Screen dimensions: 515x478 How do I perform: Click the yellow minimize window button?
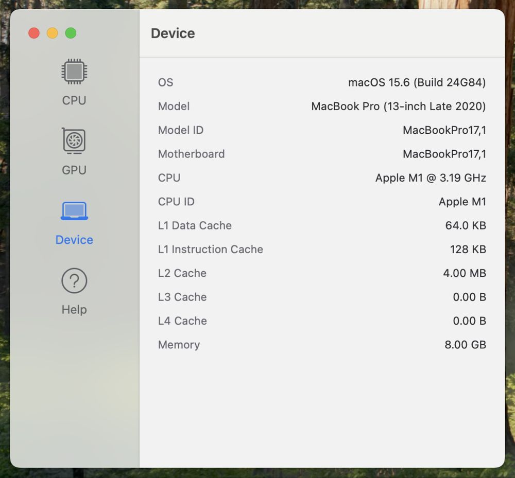click(x=52, y=33)
